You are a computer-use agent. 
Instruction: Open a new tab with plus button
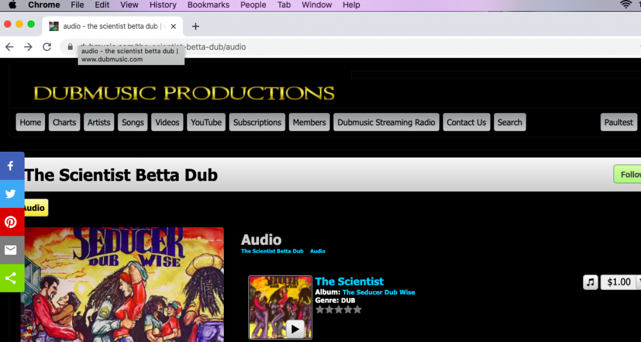pyautogui.click(x=196, y=26)
